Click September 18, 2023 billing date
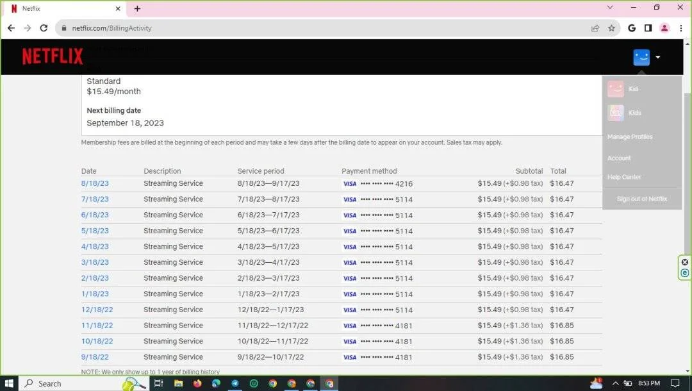This screenshot has width=692, height=391. coord(126,122)
